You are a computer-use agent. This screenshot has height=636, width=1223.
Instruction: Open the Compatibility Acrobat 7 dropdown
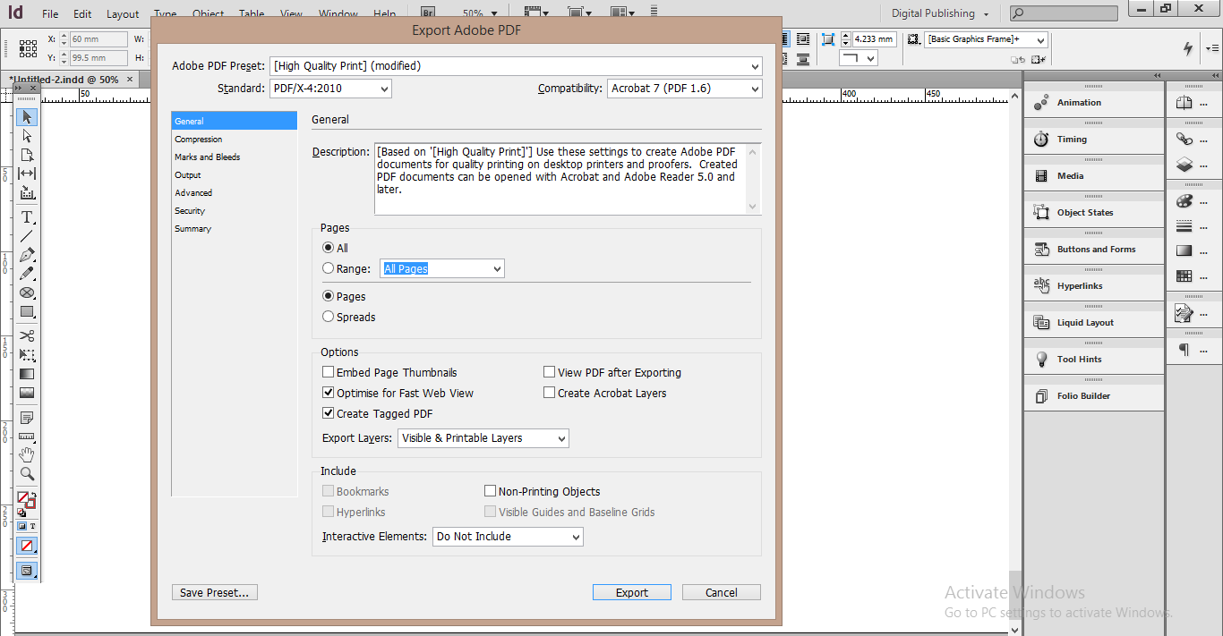[685, 89]
